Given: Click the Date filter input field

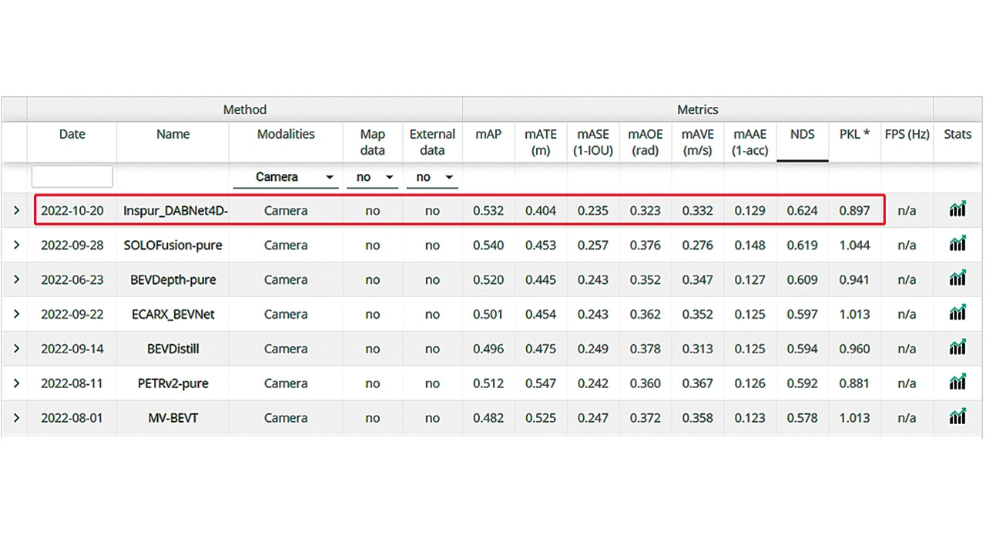Looking at the screenshot, I should [72, 177].
